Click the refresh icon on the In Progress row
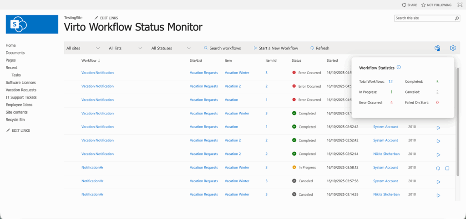The image size is (466, 219). pyautogui.click(x=438, y=168)
